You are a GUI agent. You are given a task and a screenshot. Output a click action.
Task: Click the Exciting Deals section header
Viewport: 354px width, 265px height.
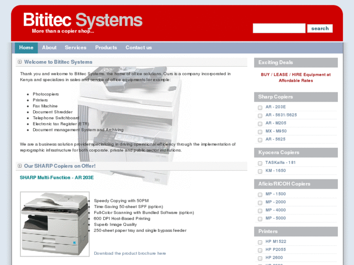pyautogui.click(x=296, y=62)
